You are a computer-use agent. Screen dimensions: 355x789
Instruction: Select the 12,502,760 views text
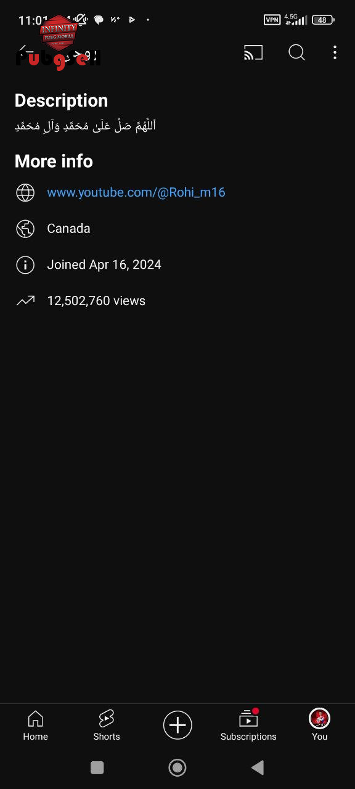[x=96, y=301]
